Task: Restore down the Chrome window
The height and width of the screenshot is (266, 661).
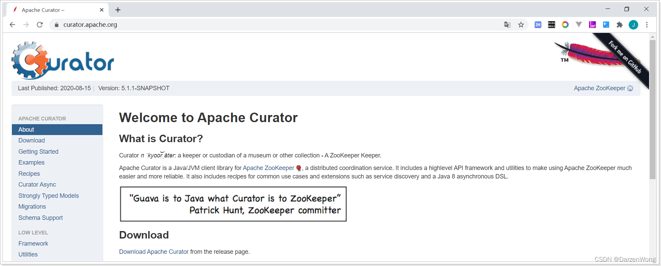Action: click(627, 9)
